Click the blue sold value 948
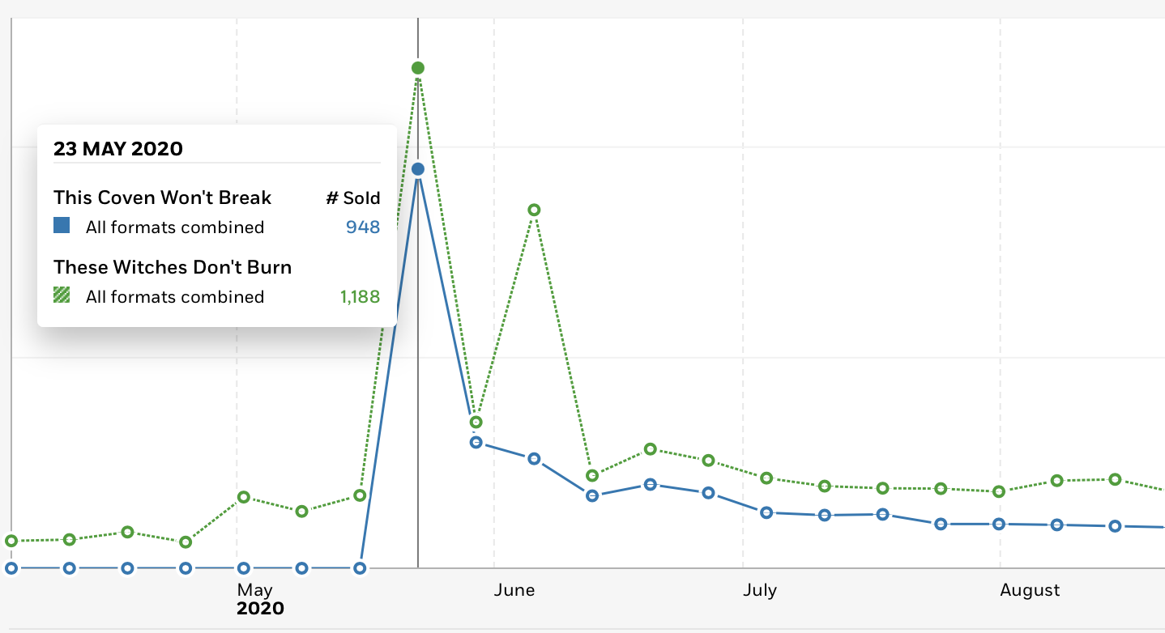 click(x=363, y=227)
